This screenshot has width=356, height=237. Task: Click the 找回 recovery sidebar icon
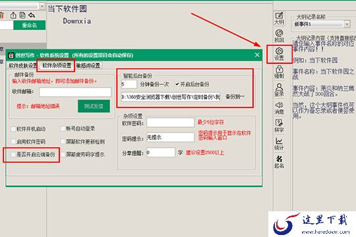(x=279, y=36)
